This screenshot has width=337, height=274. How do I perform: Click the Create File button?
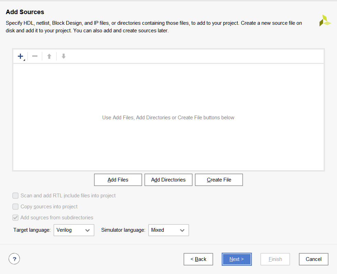click(x=219, y=180)
